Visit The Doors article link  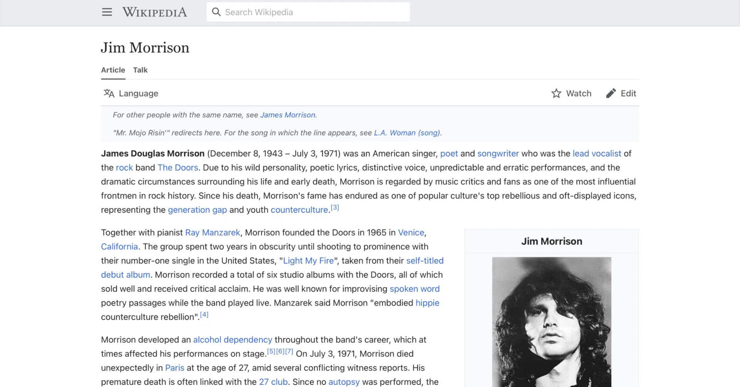pyautogui.click(x=178, y=168)
